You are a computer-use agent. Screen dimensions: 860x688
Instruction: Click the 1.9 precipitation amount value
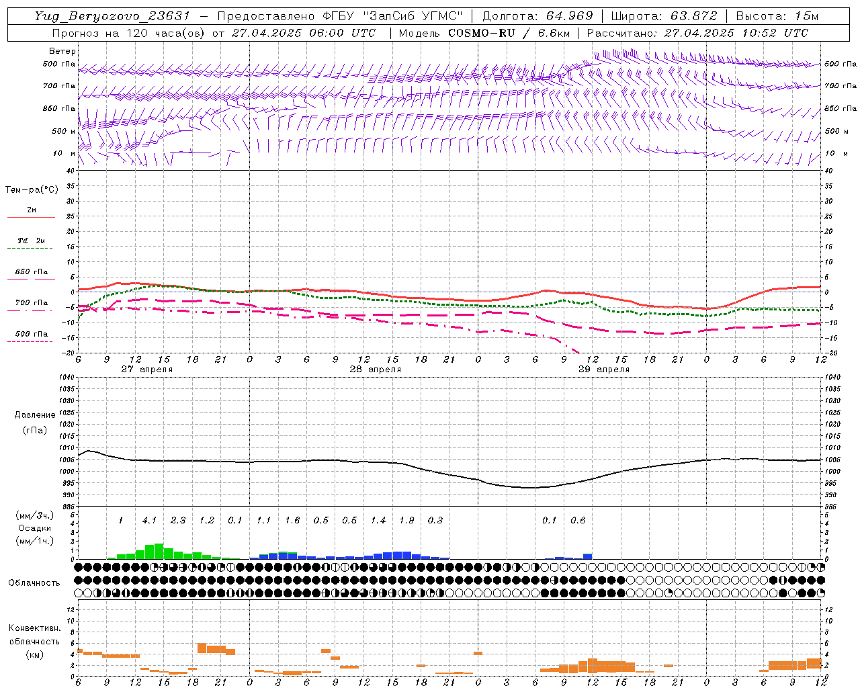tap(406, 520)
